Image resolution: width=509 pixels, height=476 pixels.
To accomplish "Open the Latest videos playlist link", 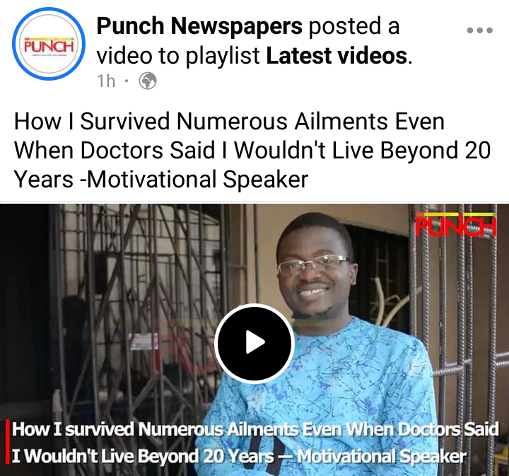I will click(x=337, y=56).
